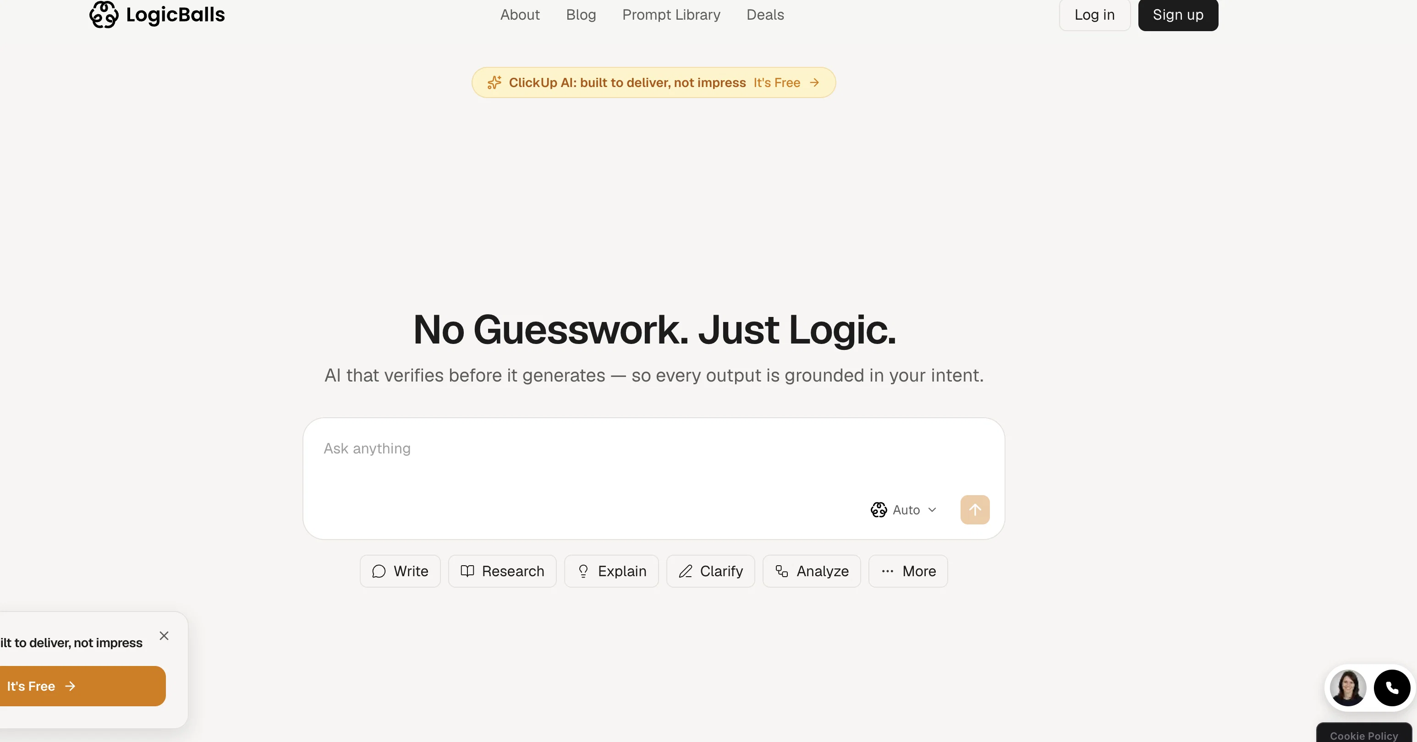
Task: Select the Analyze suggestion chip
Action: pyautogui.click(x=811, y=571)
